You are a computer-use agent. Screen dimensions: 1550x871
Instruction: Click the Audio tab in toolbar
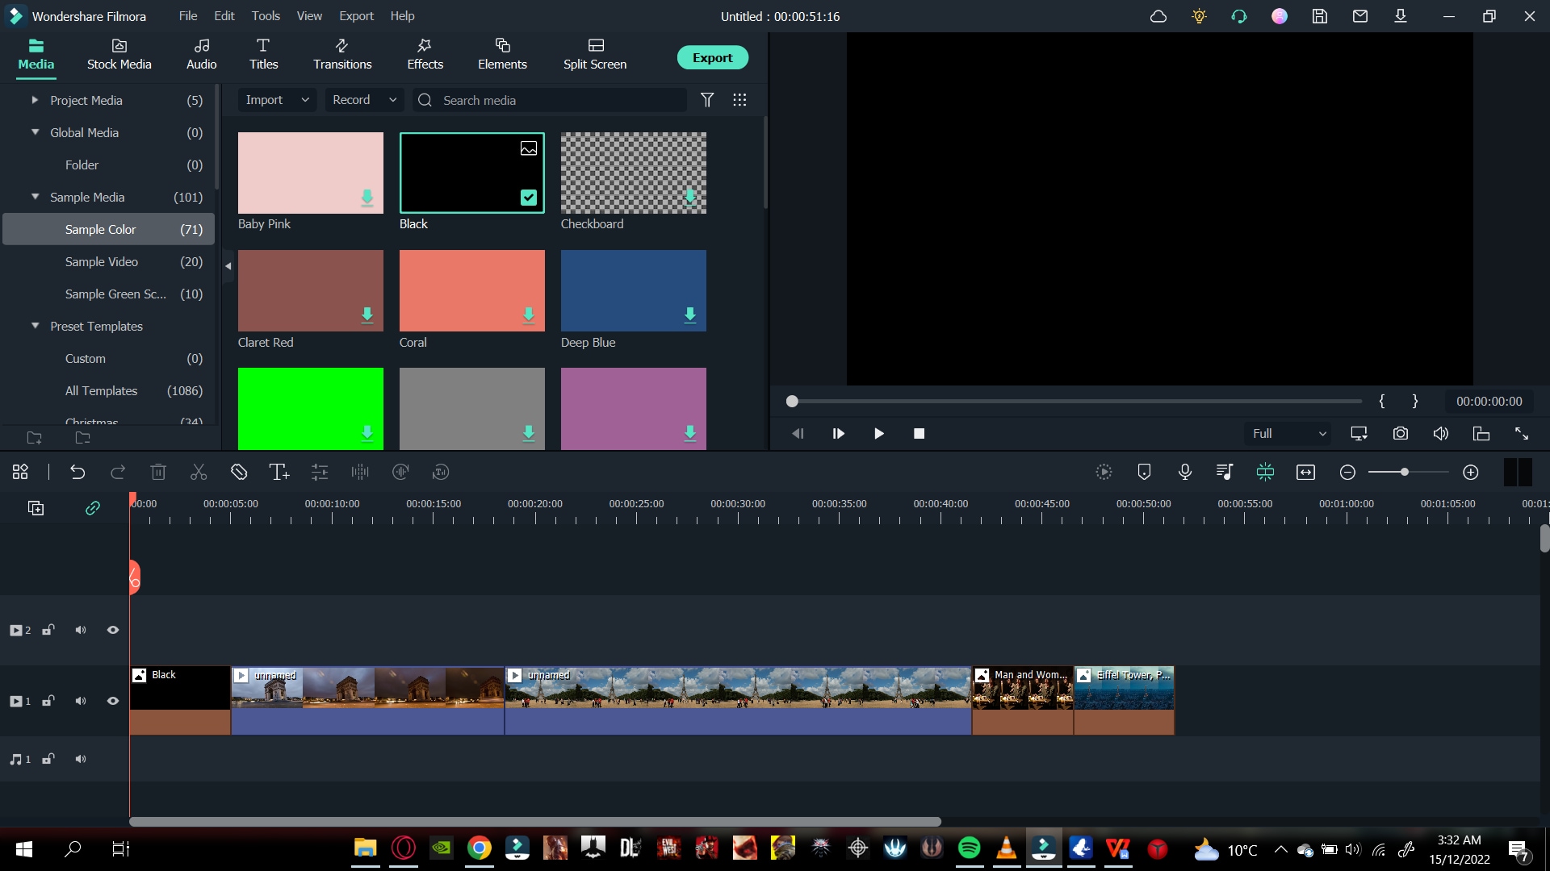200,54
